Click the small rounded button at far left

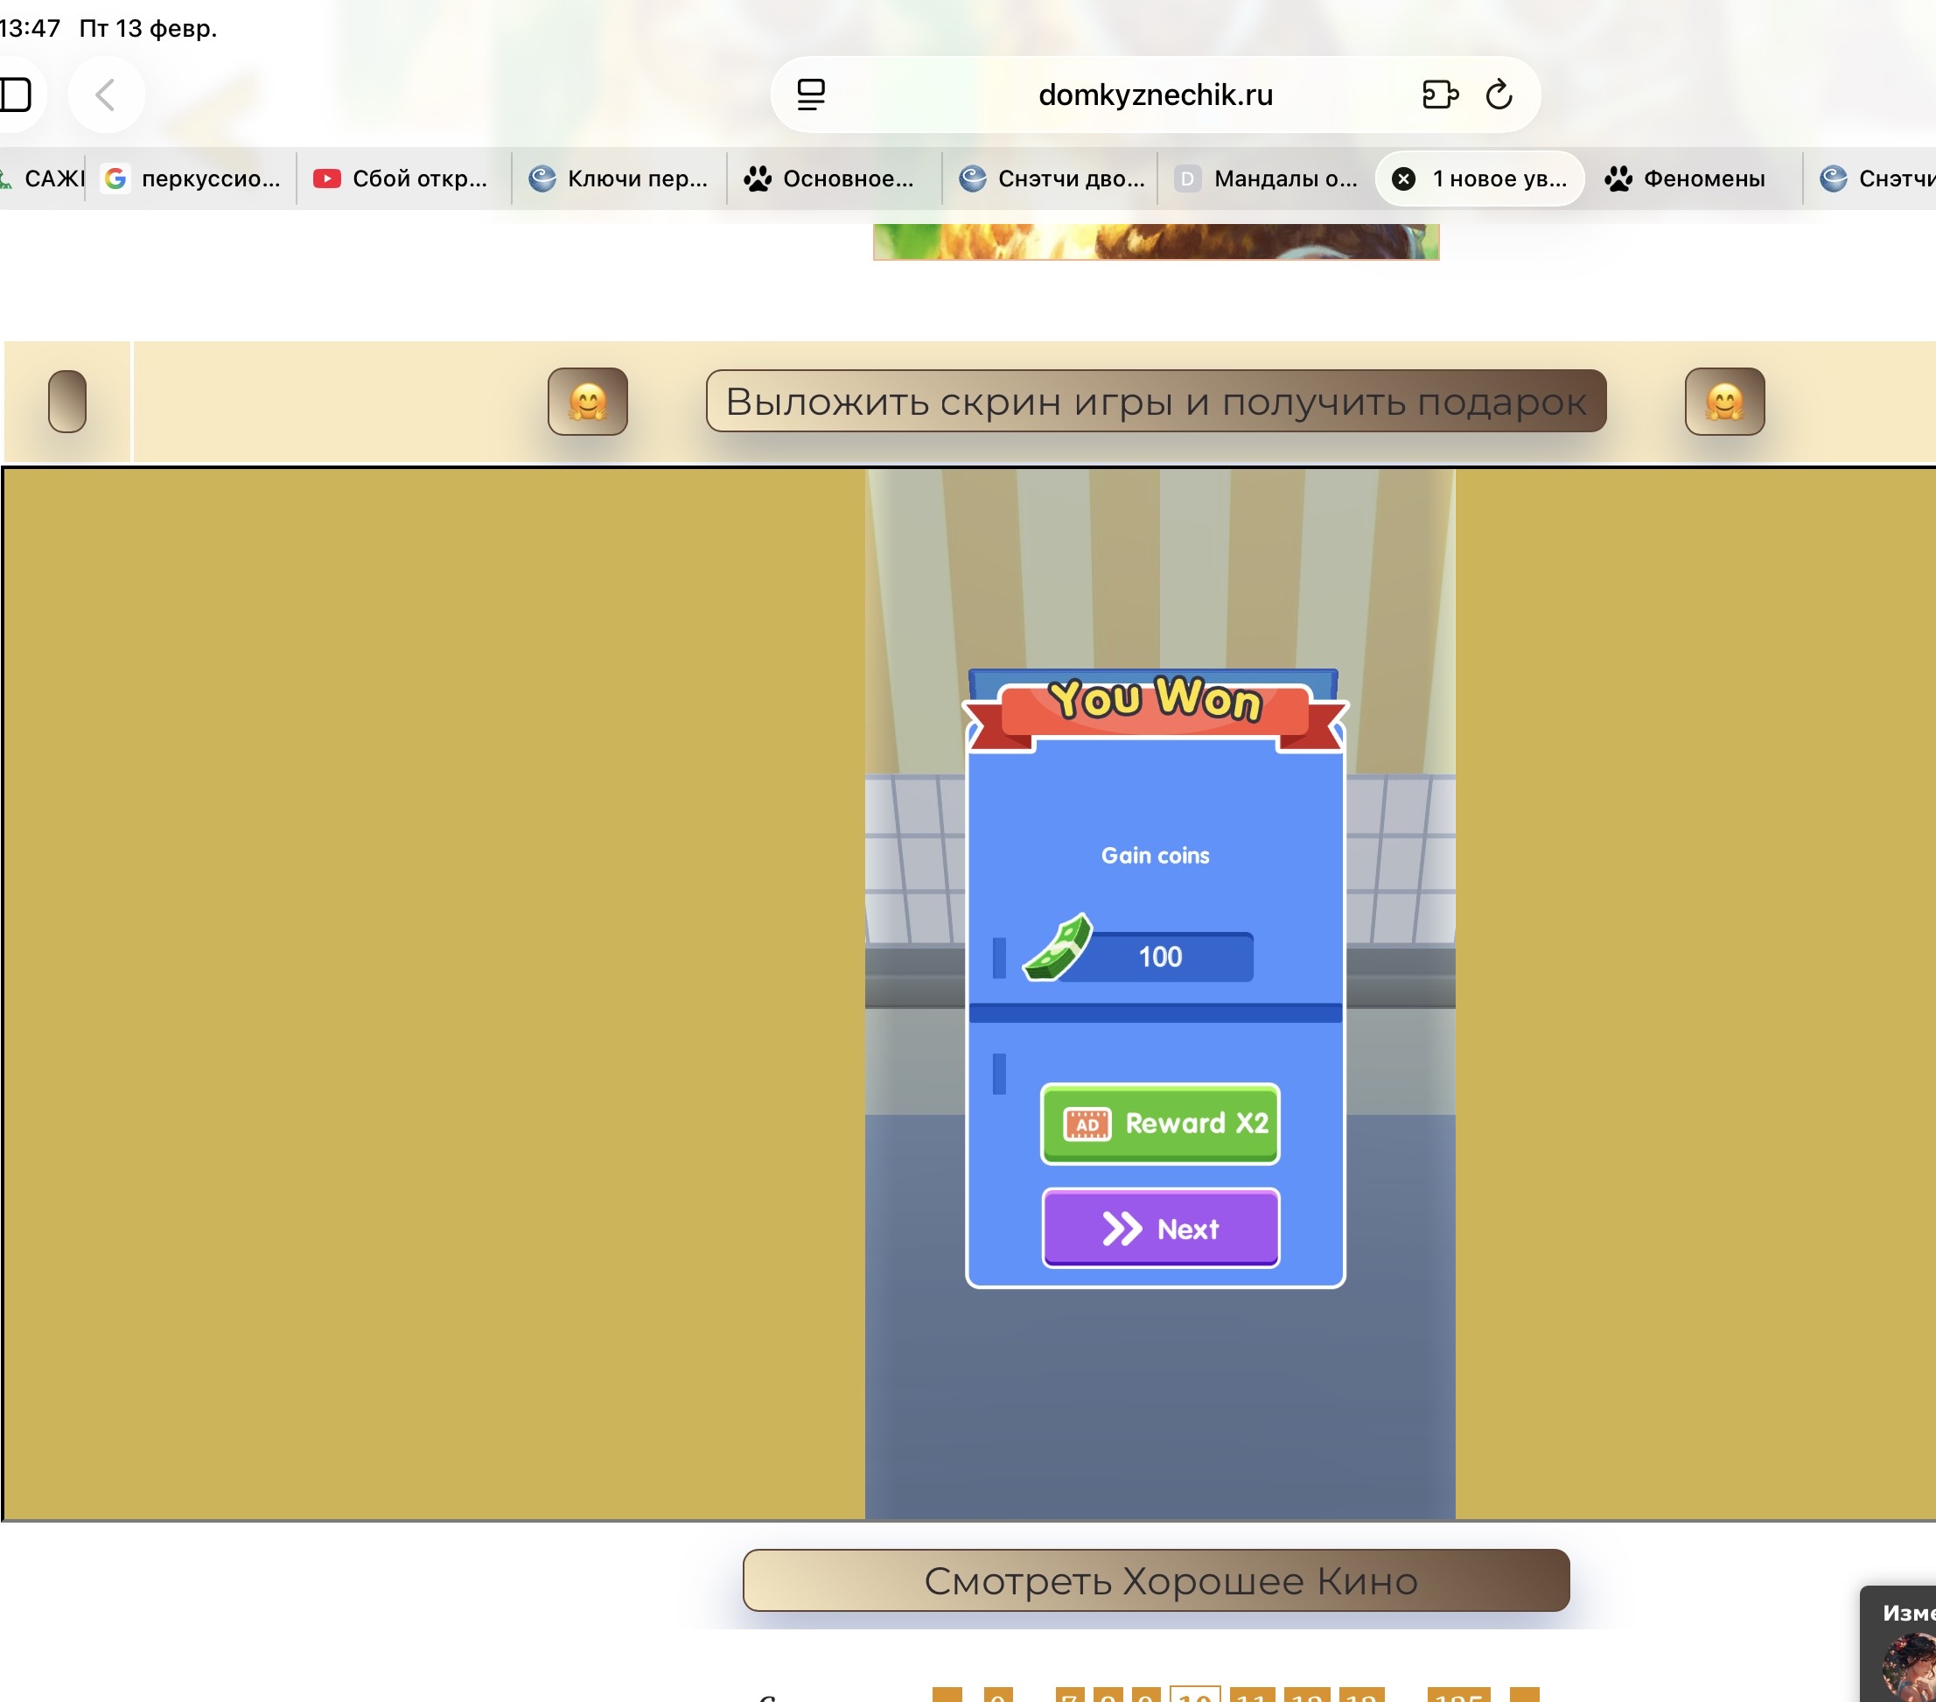point(67,402)
